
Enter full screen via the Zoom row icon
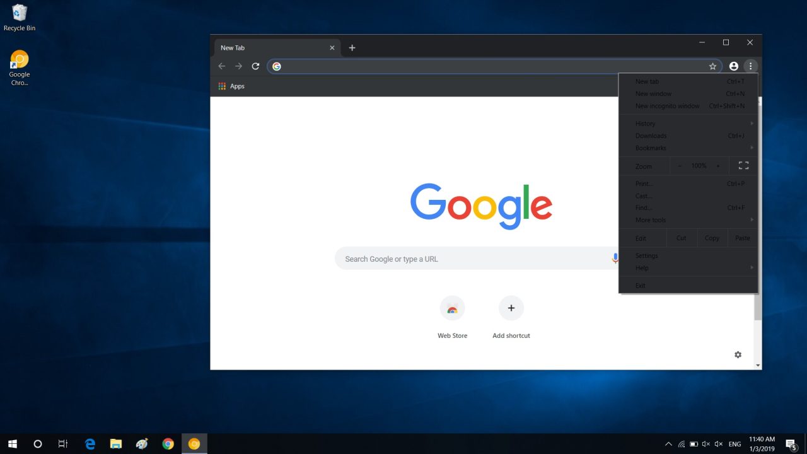743,165
